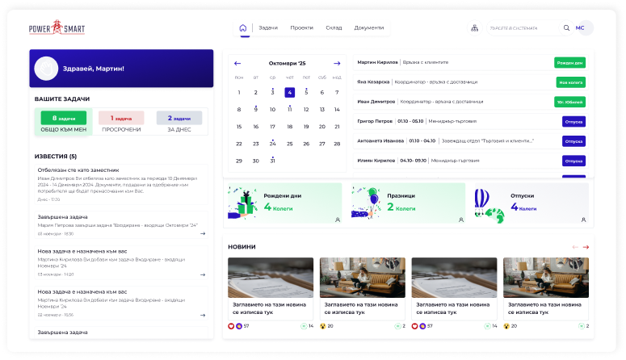
Task: Open the Документи menu item
Action: (x=369, y=28)
